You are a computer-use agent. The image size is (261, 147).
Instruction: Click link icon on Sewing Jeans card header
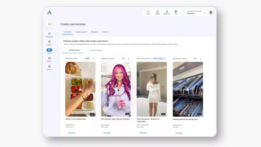(x=195, y=59)
